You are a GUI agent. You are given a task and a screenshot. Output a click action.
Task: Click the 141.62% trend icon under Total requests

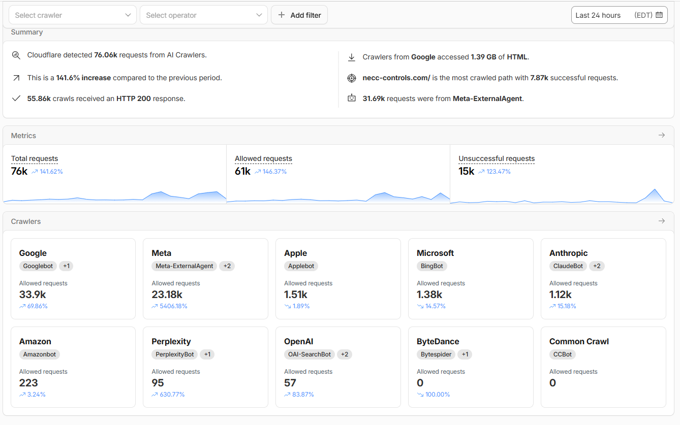35,172
